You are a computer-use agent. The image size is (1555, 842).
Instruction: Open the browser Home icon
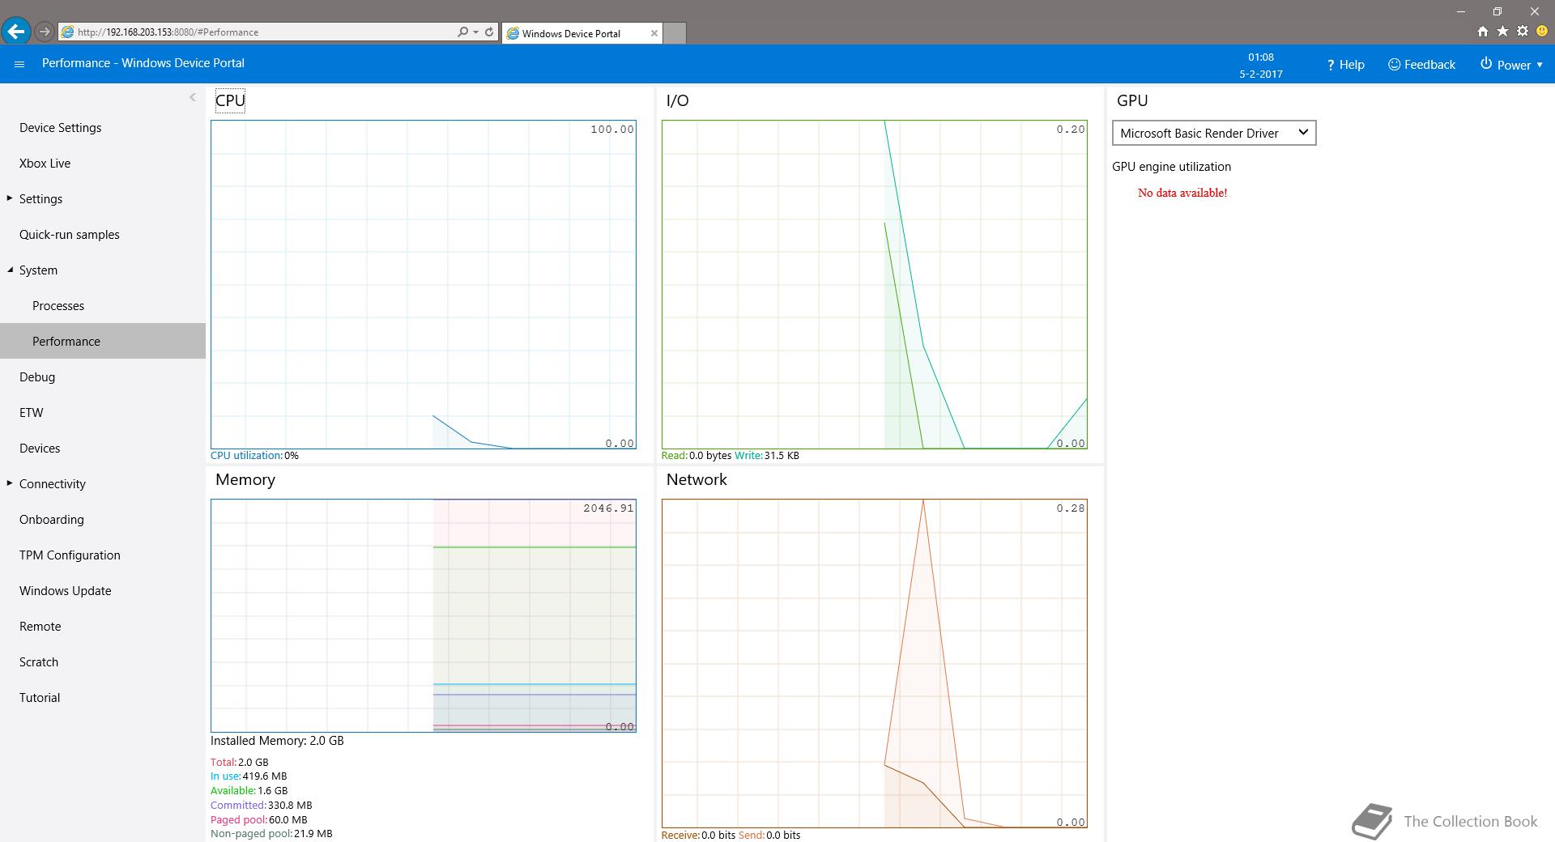pos(1482,32)
